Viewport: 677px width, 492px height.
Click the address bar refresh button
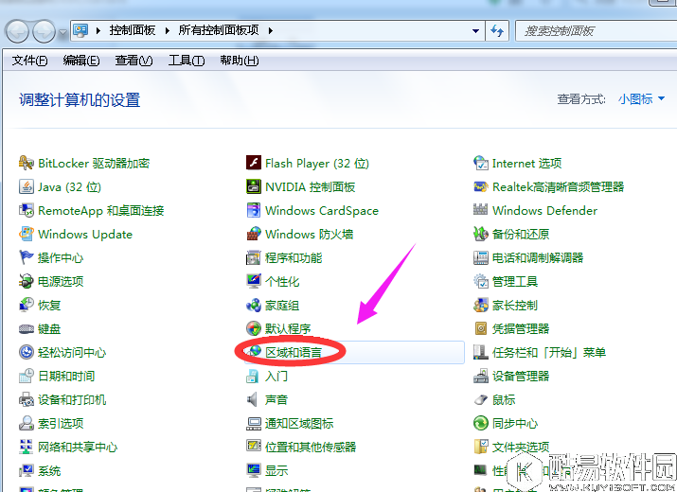(x=497, y=31)
